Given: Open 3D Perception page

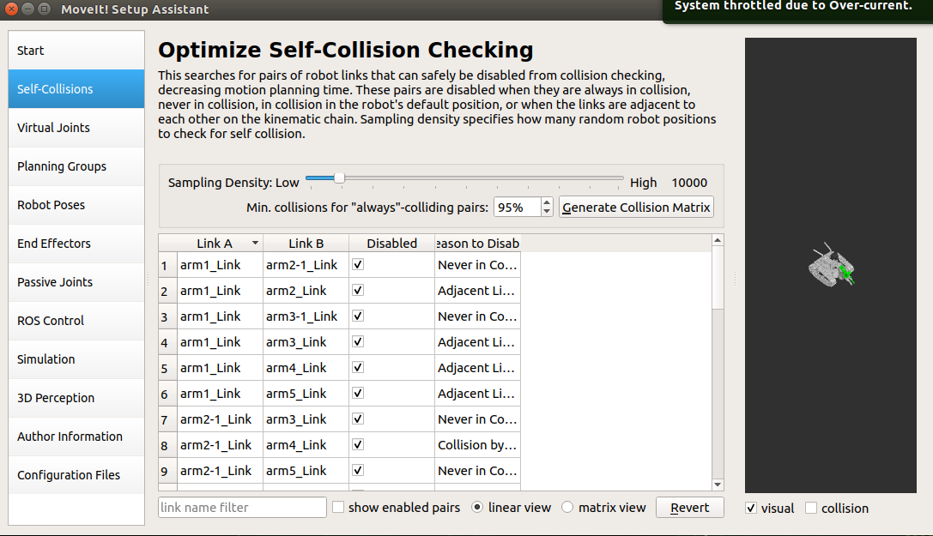Looking at the screenshot, I should pyautogui.click(x=76, y=398).
